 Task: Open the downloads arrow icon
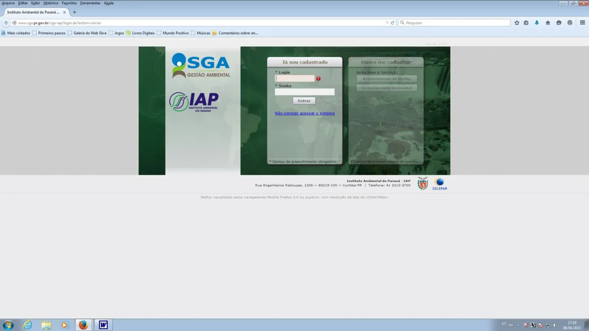[x=537, y=22]
